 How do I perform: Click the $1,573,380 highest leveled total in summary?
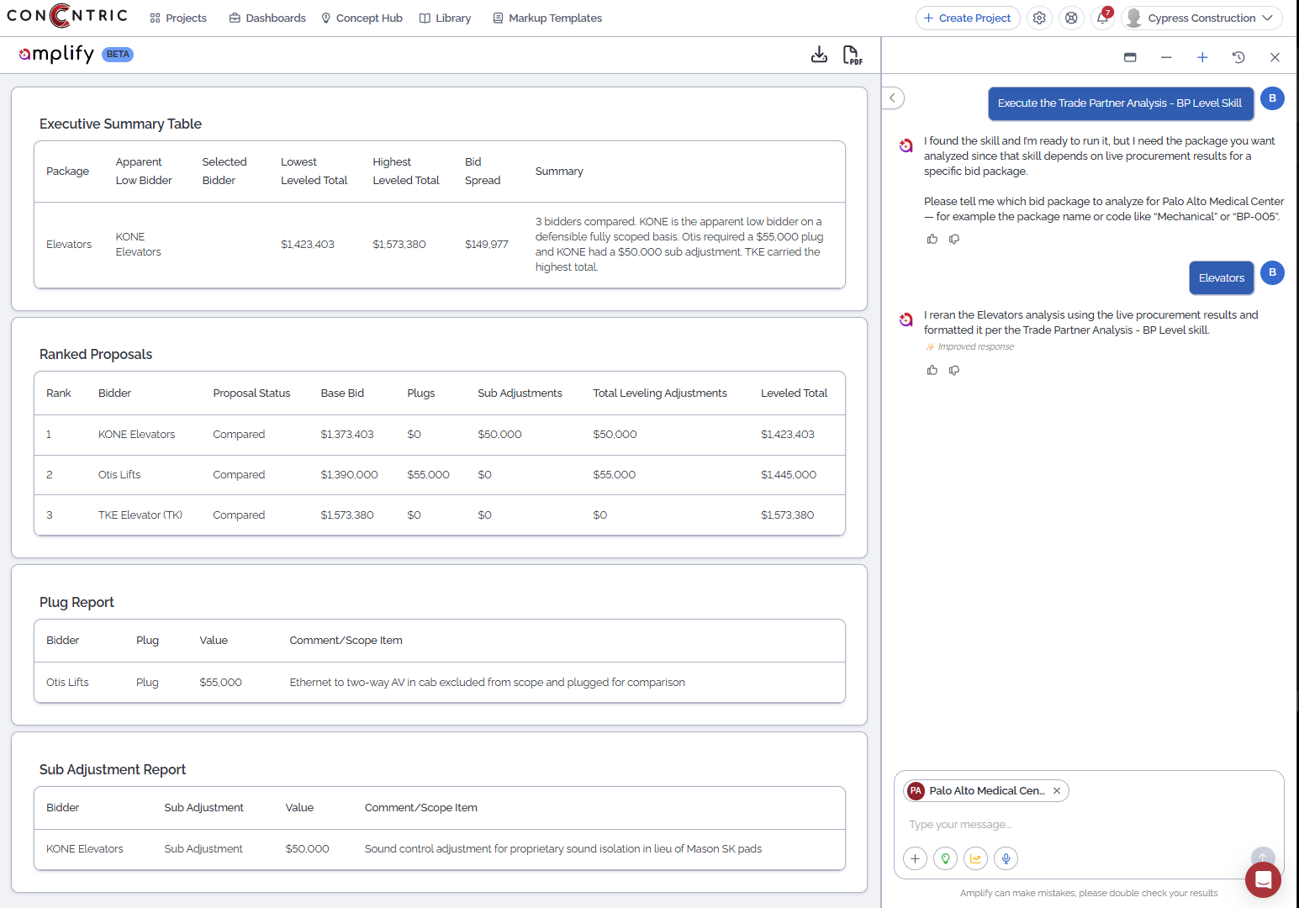399,245
